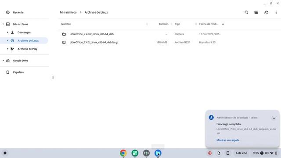Sort by Tamaño column header
The image size is (281, 158).
[163, 24]
